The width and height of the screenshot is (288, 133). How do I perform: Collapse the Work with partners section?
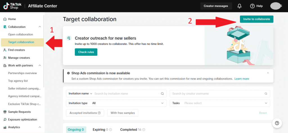pos(40,65)
